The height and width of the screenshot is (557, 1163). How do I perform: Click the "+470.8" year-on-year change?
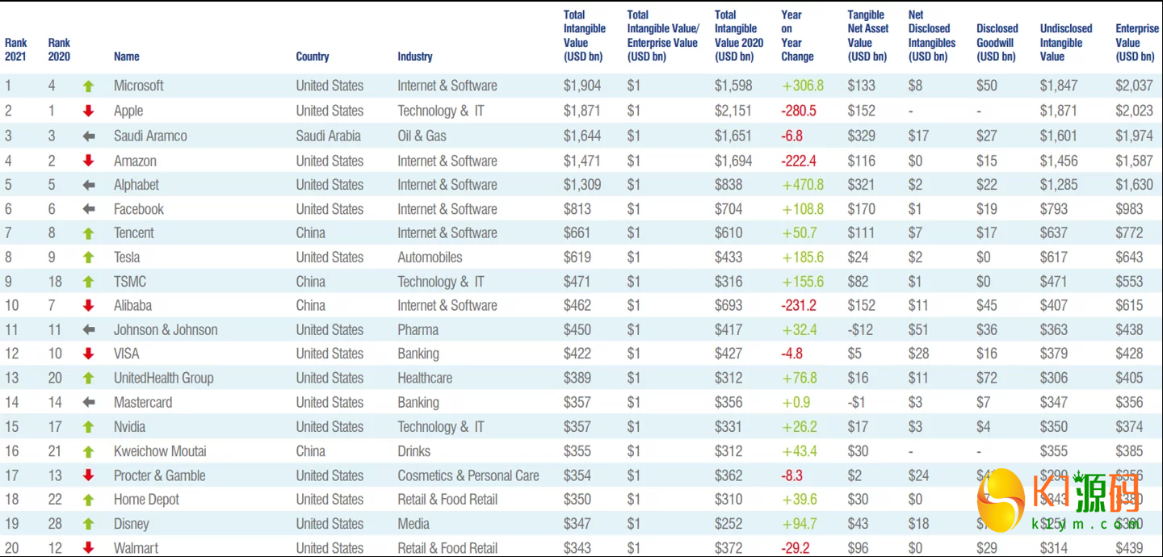click(x=803, y=184)
